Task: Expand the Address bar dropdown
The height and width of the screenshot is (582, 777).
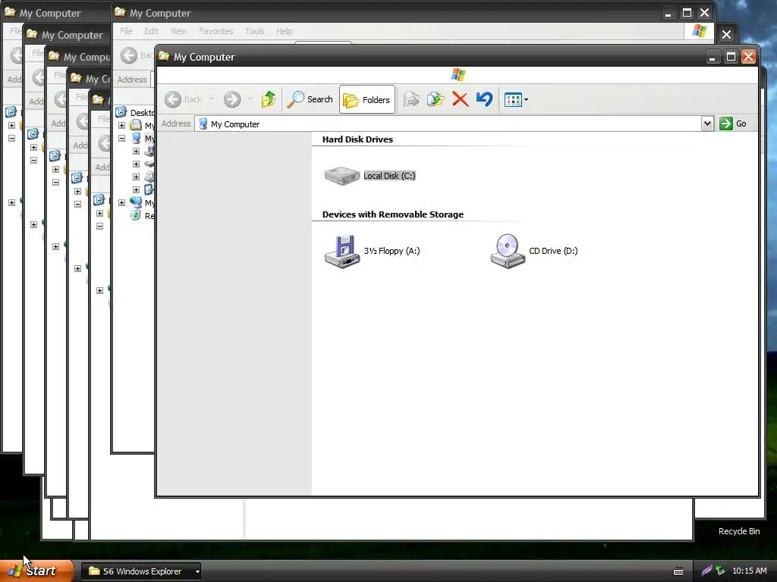Action: tap(707, 124)
